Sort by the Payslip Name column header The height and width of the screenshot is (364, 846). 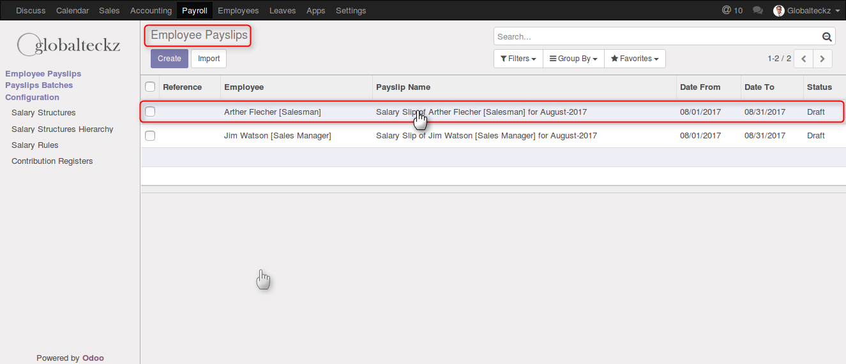click(x=403, y=87)
